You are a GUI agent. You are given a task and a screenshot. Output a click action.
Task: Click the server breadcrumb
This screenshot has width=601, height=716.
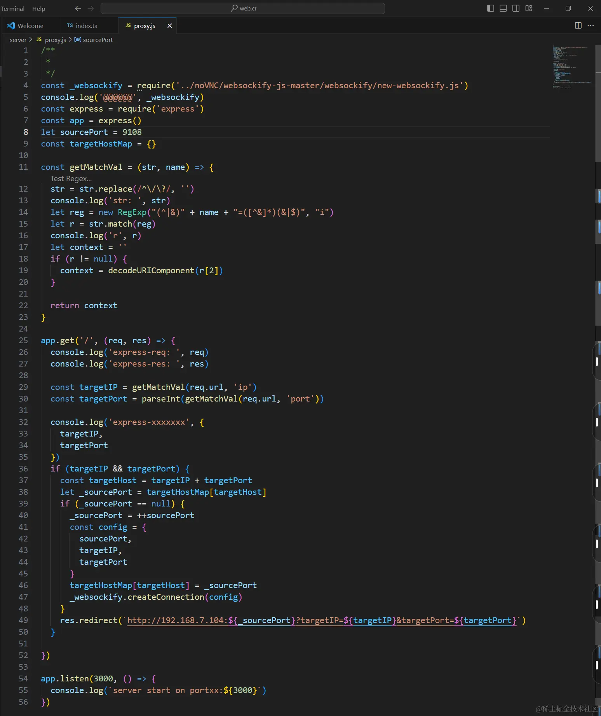18,40
